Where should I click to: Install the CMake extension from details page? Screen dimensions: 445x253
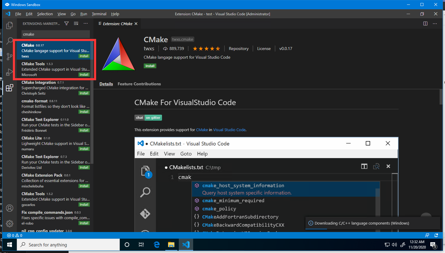pos(150,66)
